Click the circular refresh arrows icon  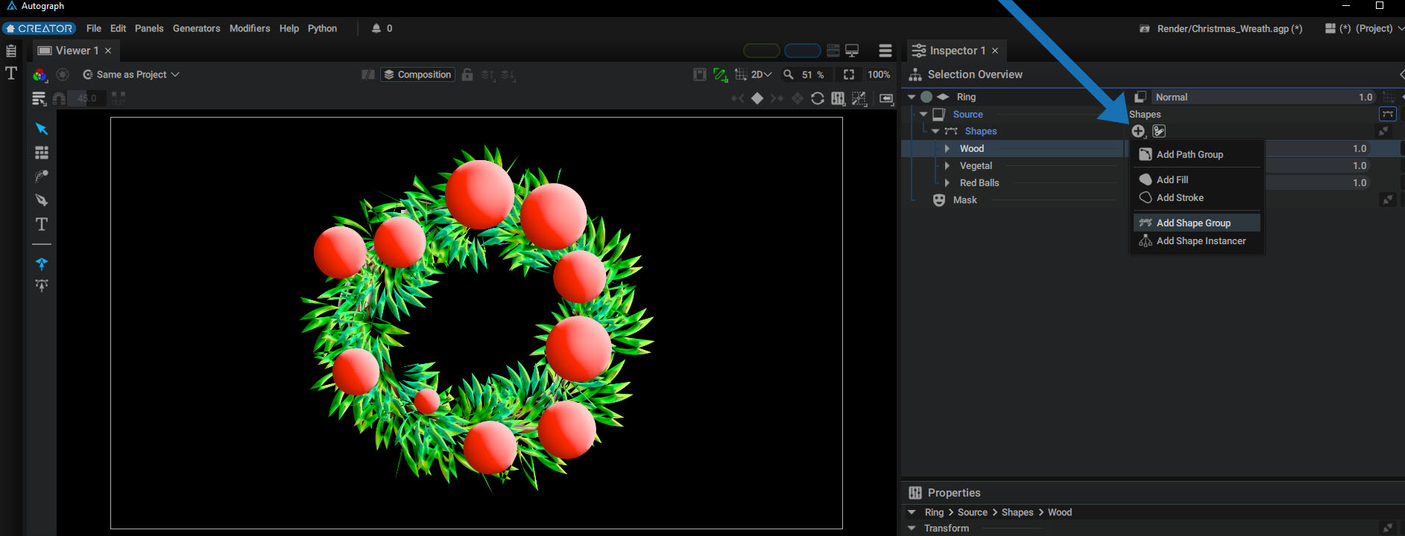tap(818, 98)
